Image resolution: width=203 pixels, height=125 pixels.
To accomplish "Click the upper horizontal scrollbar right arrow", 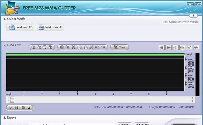I will coord(193,98).
